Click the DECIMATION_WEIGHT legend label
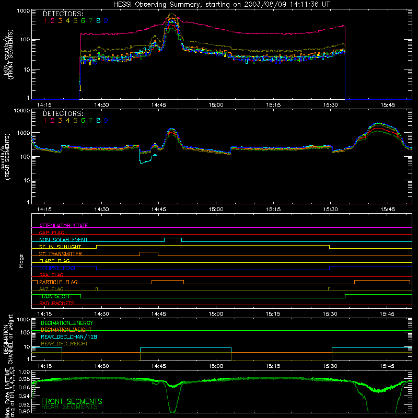Viewport: 418px width, 418px height. pyautogui.click(x=66, y=330)
